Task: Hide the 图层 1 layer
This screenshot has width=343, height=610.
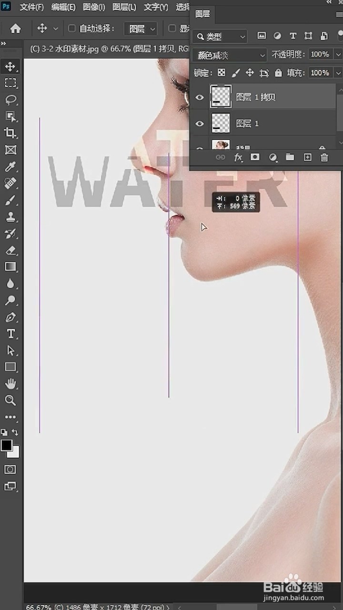Action: point(200,123)
